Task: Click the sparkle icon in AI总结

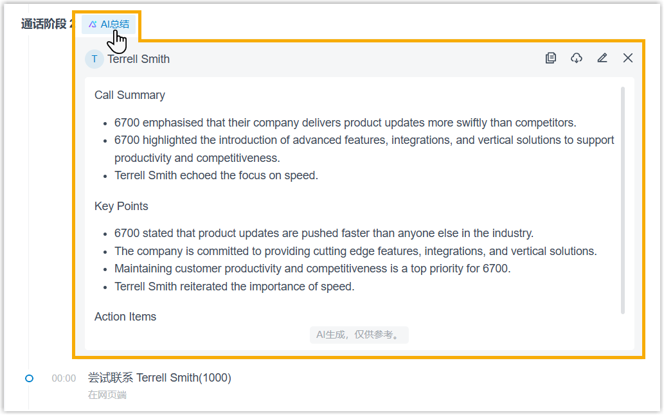Action: tap(93, 24)
